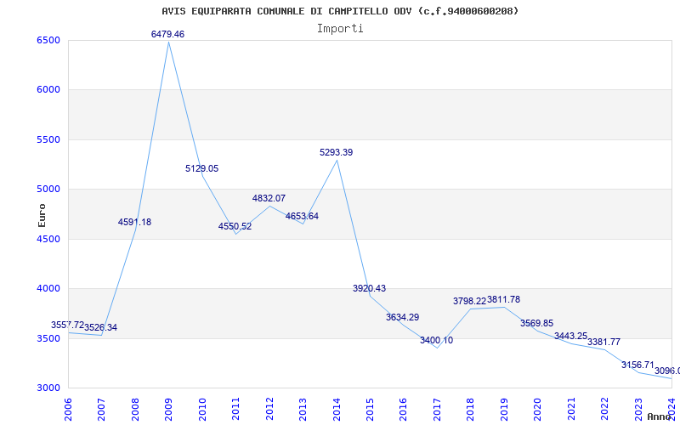Click the 2011 x-axis year label
Image resolution: width=680 pixels, height=425 pixels.
(235, 410)
